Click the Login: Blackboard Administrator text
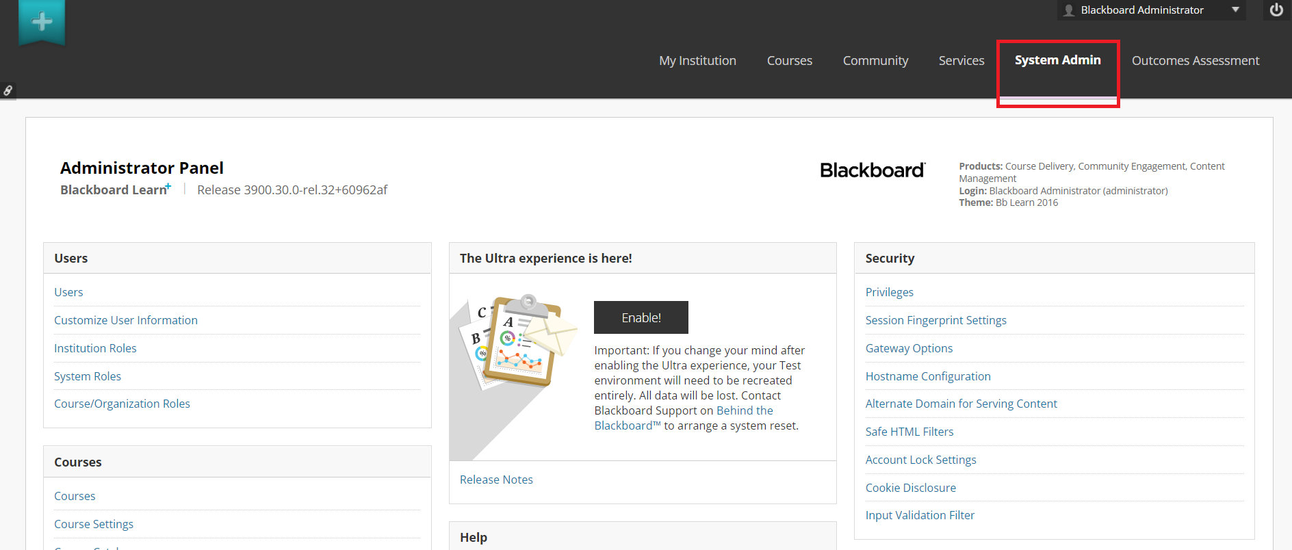Viewport: 1292px width, 550px height. [1063, 191]
